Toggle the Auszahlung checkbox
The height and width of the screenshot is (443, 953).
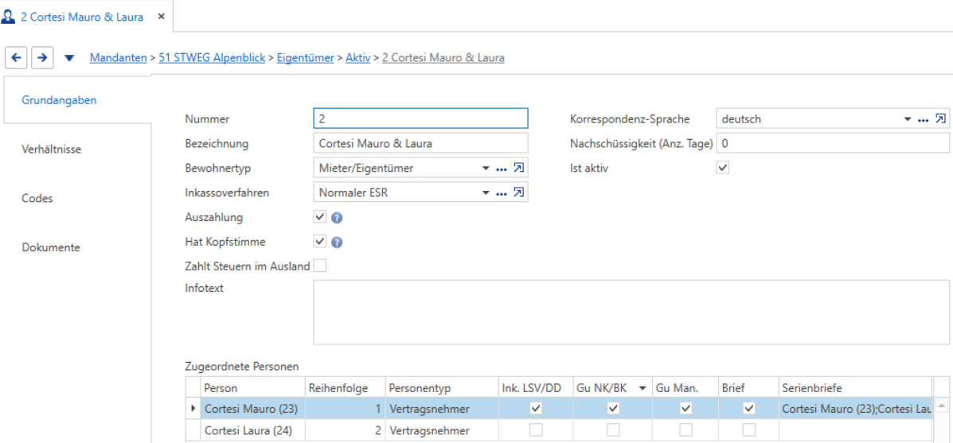[320, 216]
